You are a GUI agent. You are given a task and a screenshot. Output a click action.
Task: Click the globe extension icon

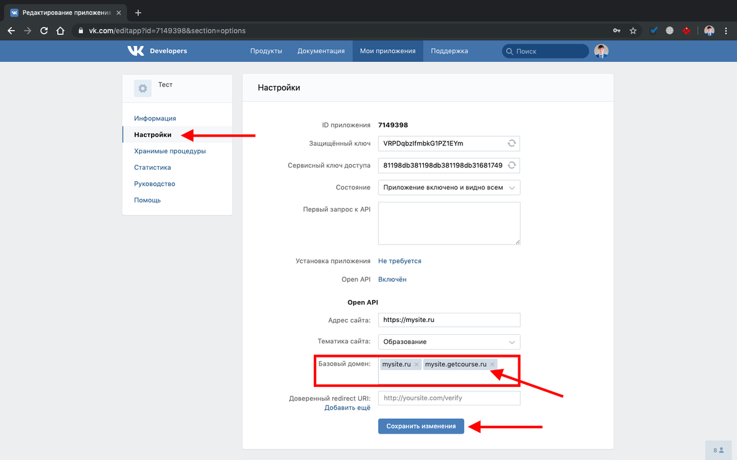[x=669, y=31]
